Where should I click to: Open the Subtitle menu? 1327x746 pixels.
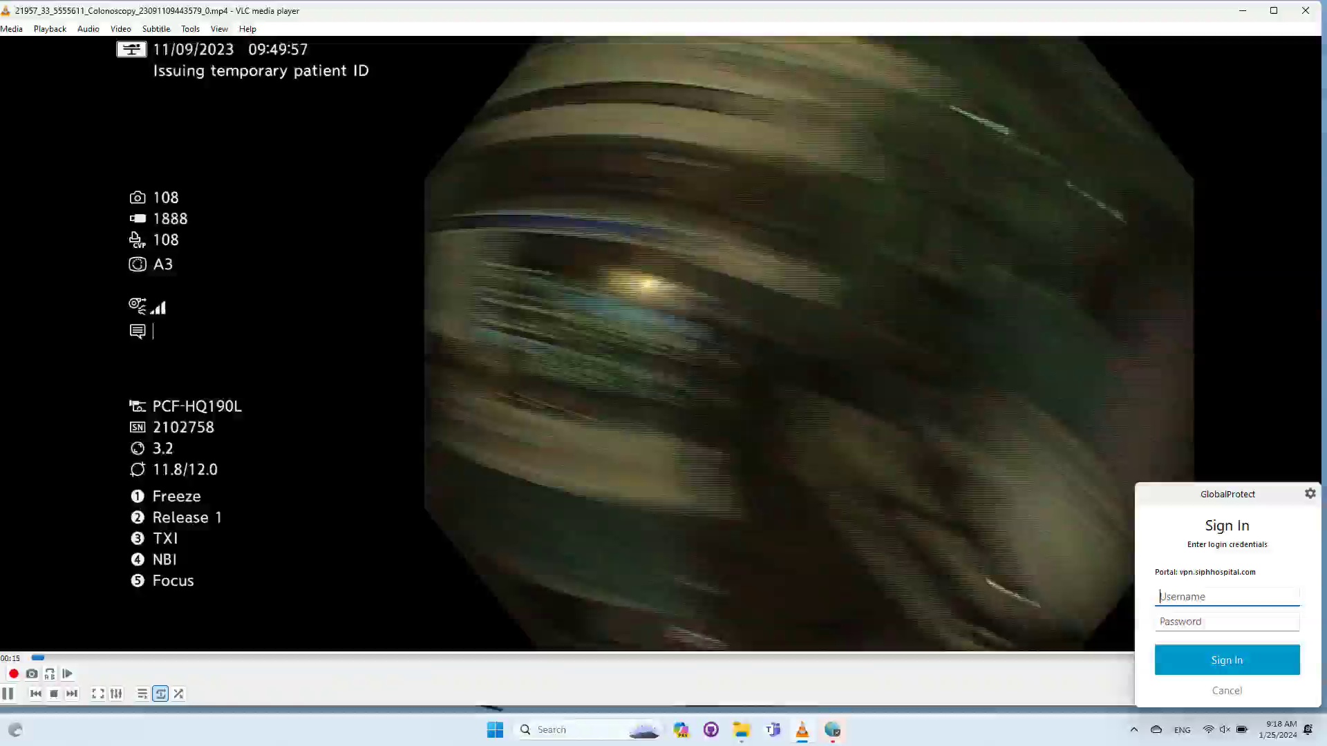[156, 29]
